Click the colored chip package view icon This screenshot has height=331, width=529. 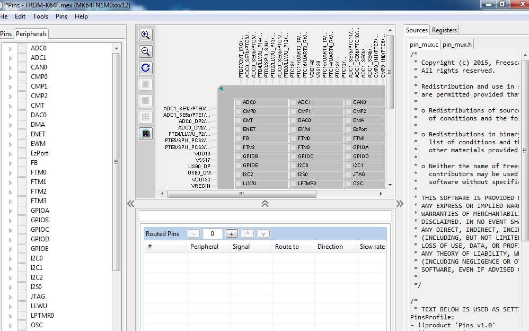146,134
